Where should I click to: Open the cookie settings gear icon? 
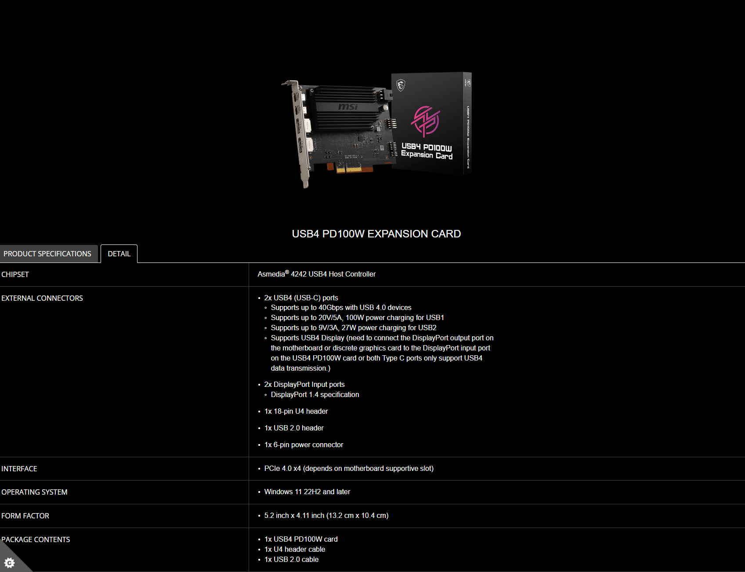9,562
